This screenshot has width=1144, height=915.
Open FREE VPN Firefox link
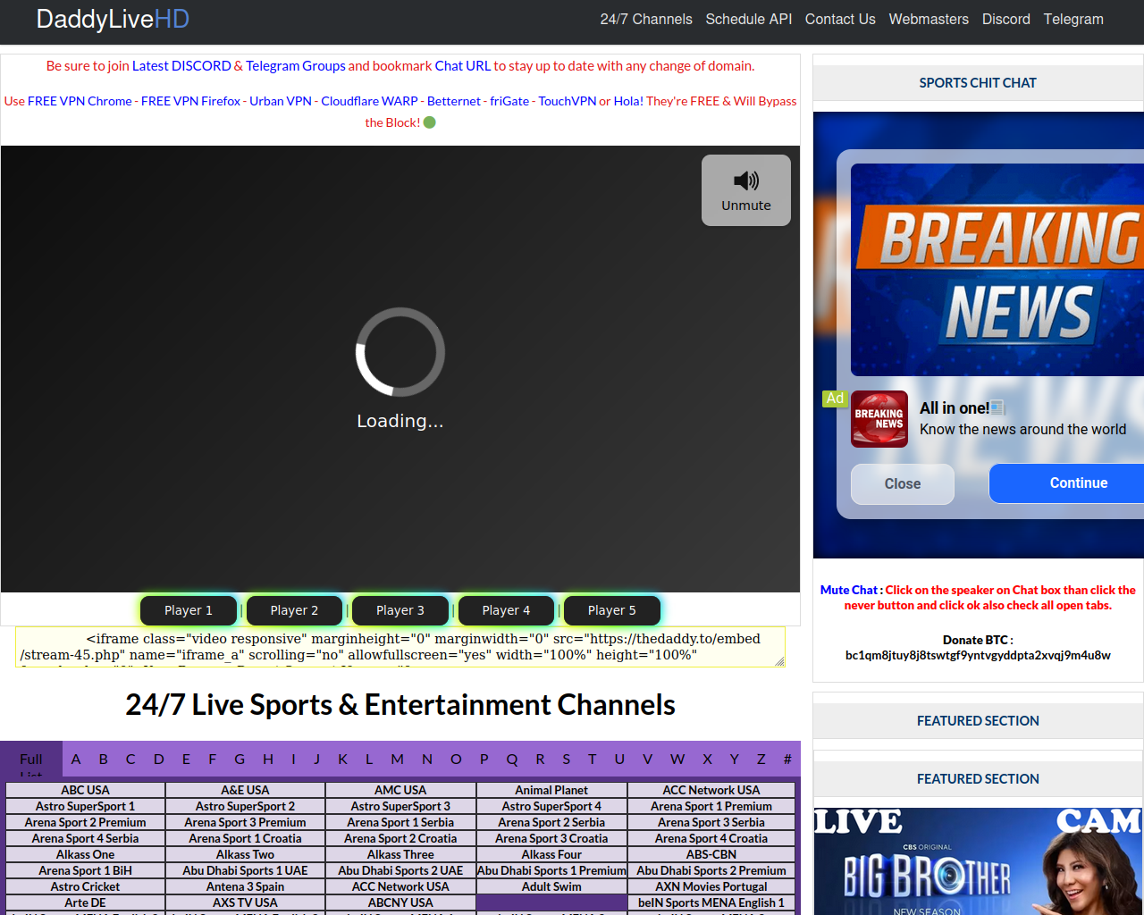pyautogui.click(x=190, y=101)
